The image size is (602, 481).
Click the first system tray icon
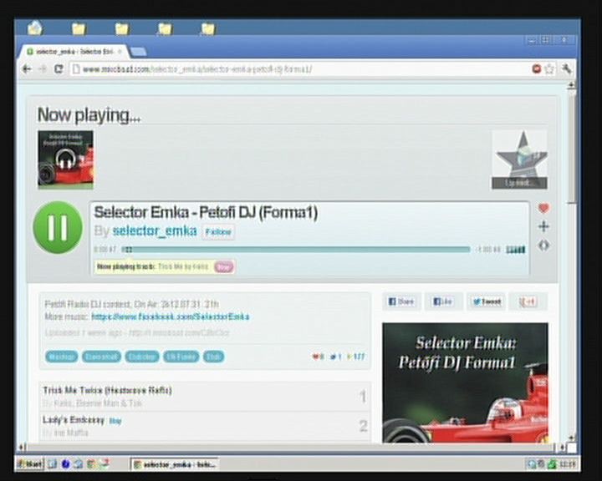click(x=532, y=465)
